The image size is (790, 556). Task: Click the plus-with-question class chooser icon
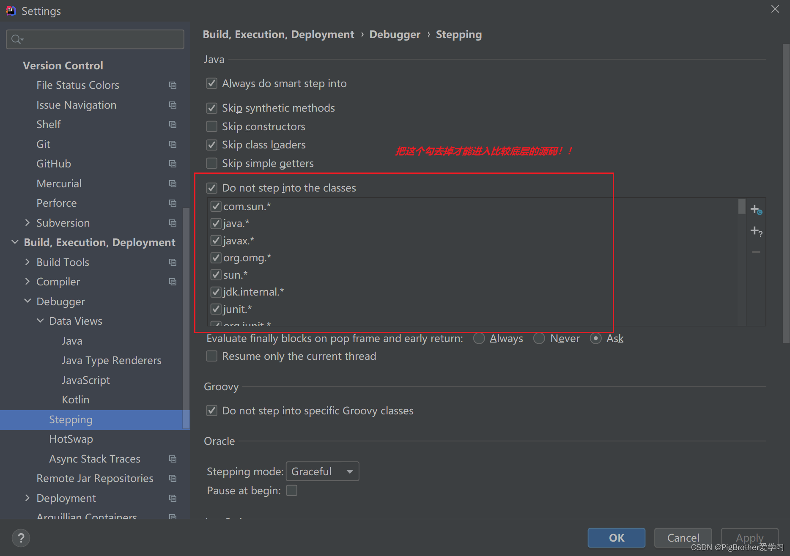click(756, 230)
